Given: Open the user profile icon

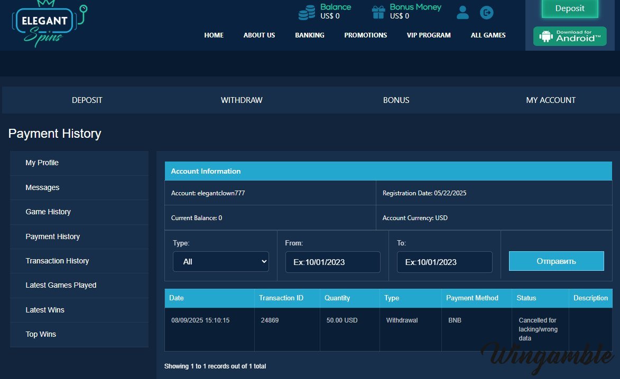Looking at the screenshot, I should pos(462,12).
